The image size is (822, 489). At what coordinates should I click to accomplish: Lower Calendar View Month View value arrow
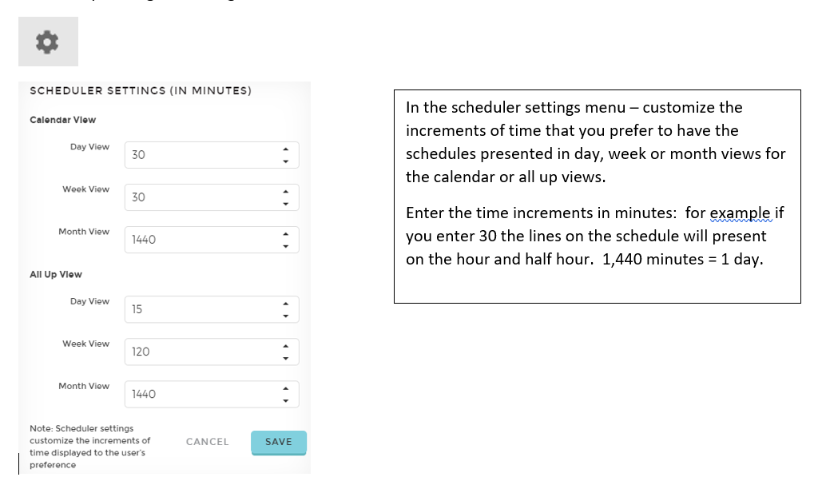(x=286, y=246)
